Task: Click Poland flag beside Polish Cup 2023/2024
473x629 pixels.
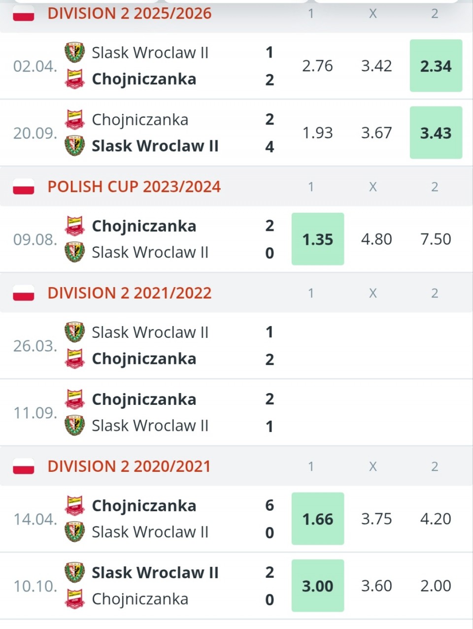Action: coord(24,187)
